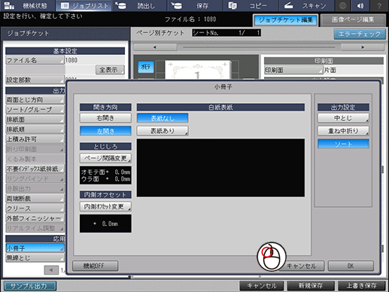
Task: Switch to the ジョブリスト tab
Action: (x=84, y=5)
